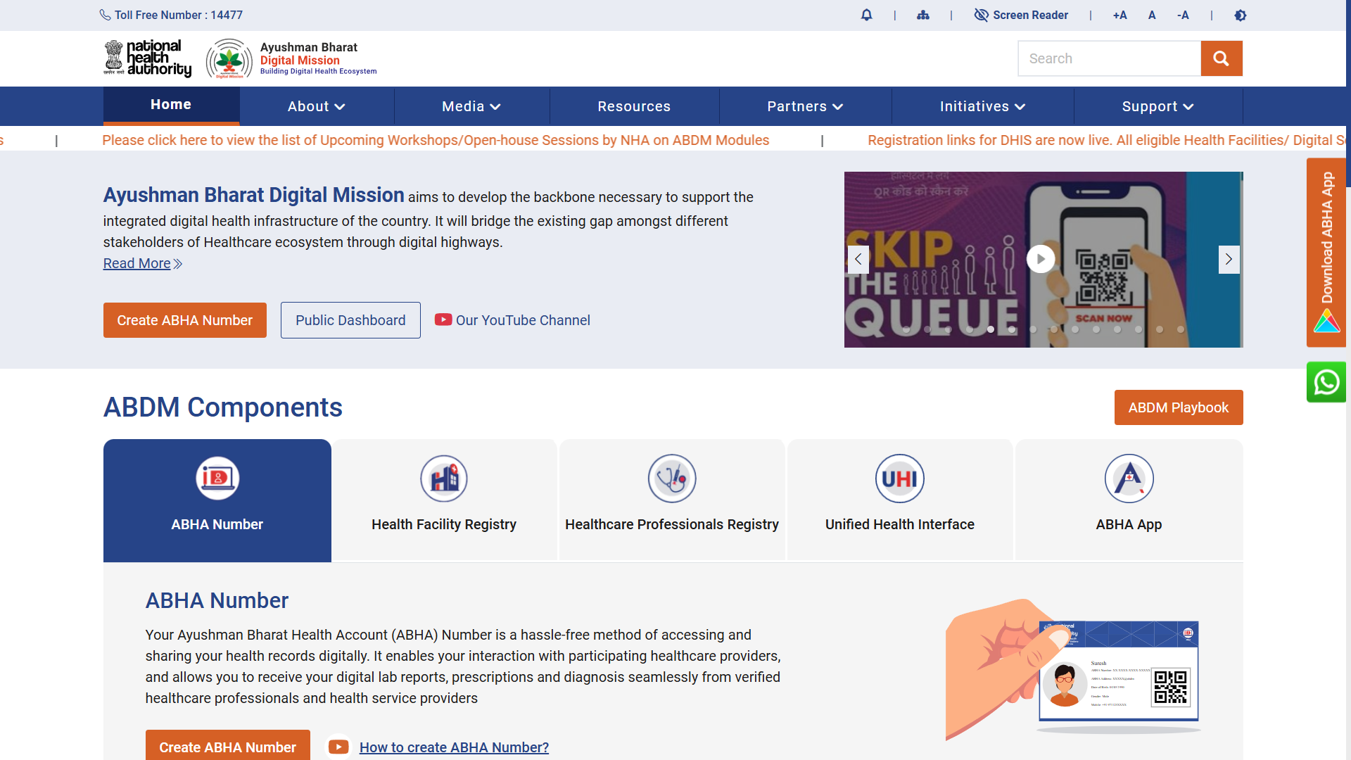Increase font size with +A
The height and width of the screenshot is (760, 1351).
1120,15
